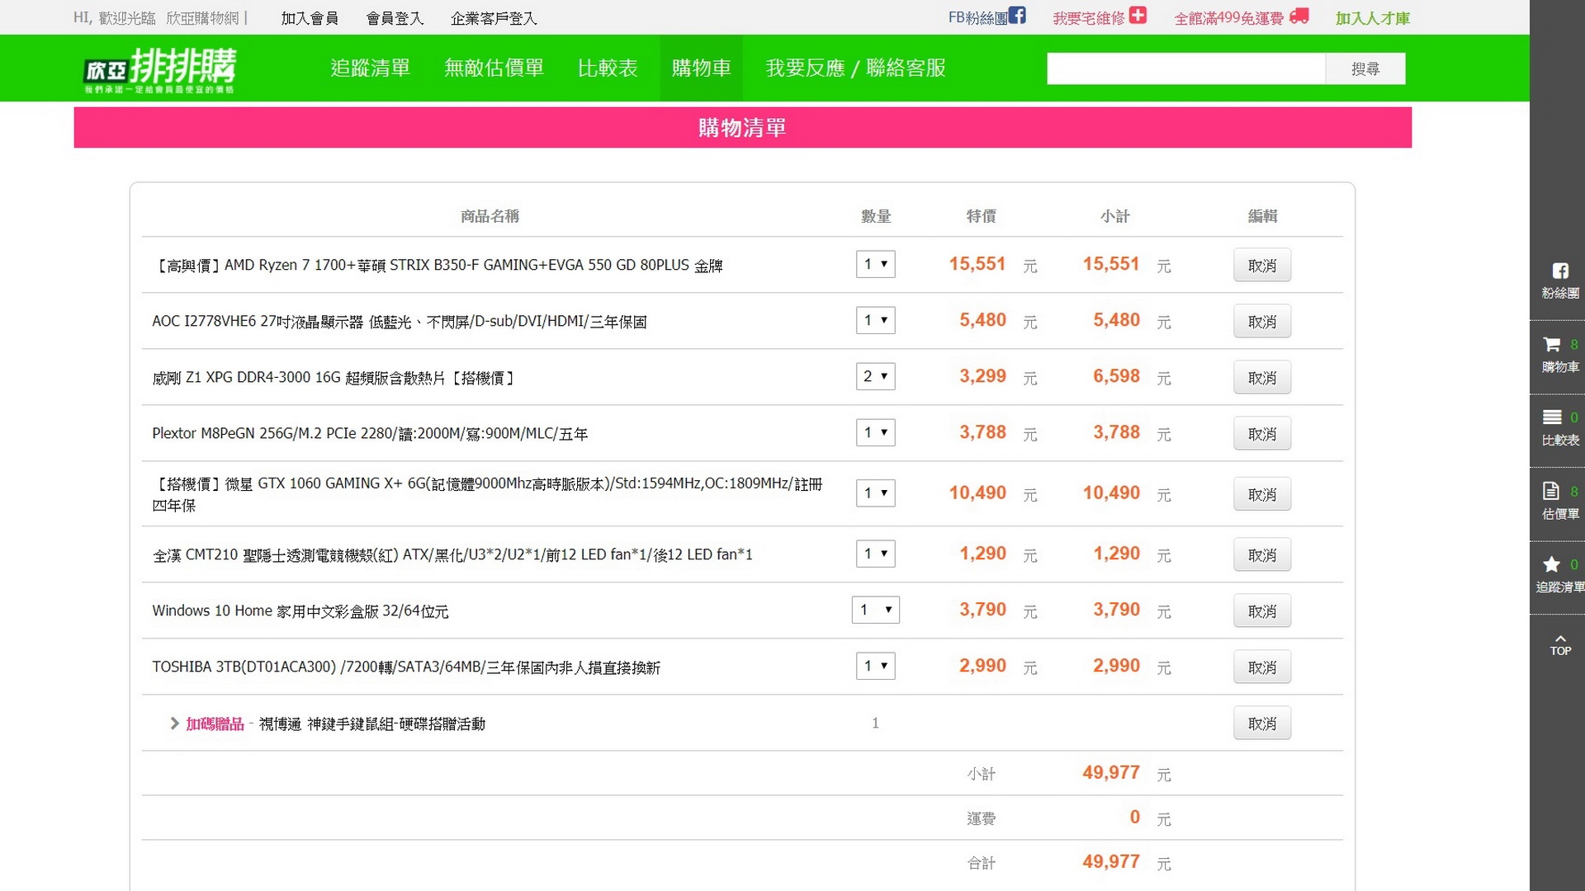Viewport: 1585px width, 891px height.
Task: Cancel the AMD Ryzen 7 1700 bundle item
Action: 1261,266
